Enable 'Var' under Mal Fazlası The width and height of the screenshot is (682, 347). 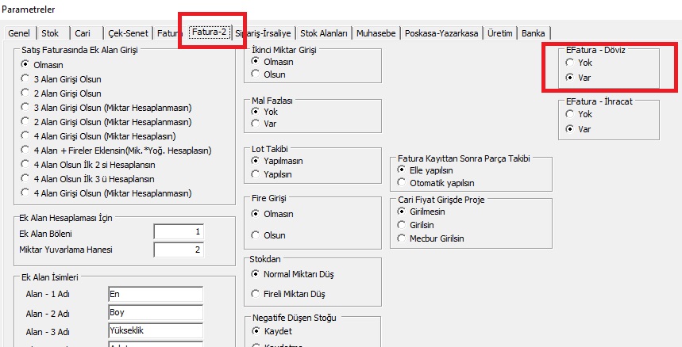click(256, 123)
